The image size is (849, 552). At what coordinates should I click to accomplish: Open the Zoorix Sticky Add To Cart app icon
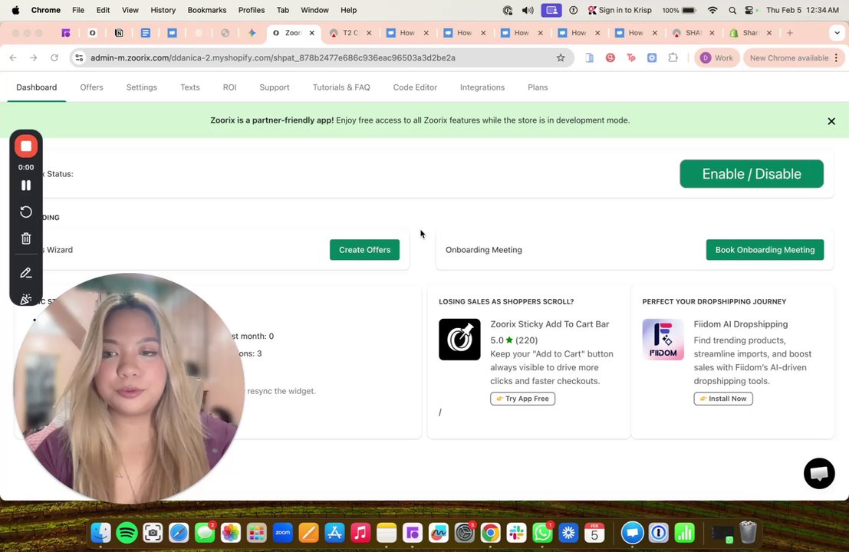459,340
